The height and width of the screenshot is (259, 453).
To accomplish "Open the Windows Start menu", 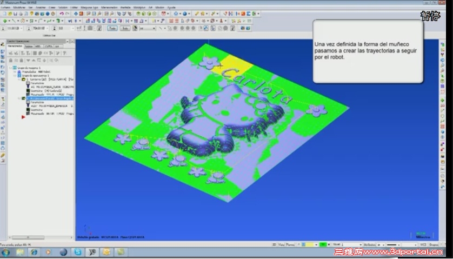I will click(x=5, y=252).
